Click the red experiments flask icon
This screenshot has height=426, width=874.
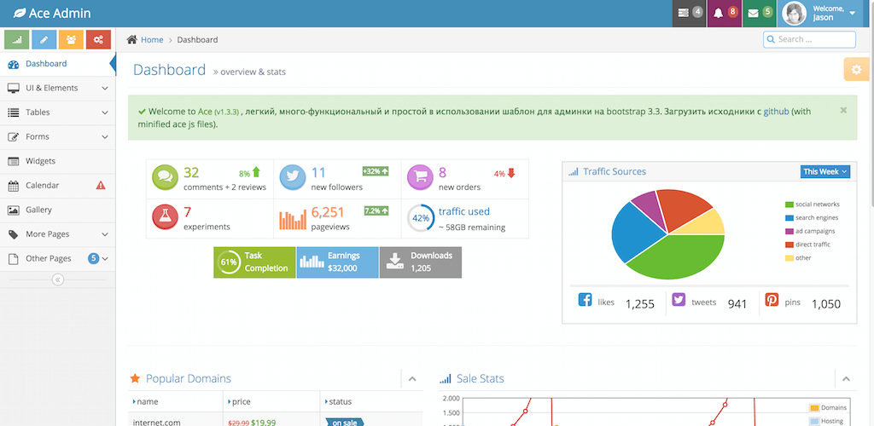click(165, 217)
